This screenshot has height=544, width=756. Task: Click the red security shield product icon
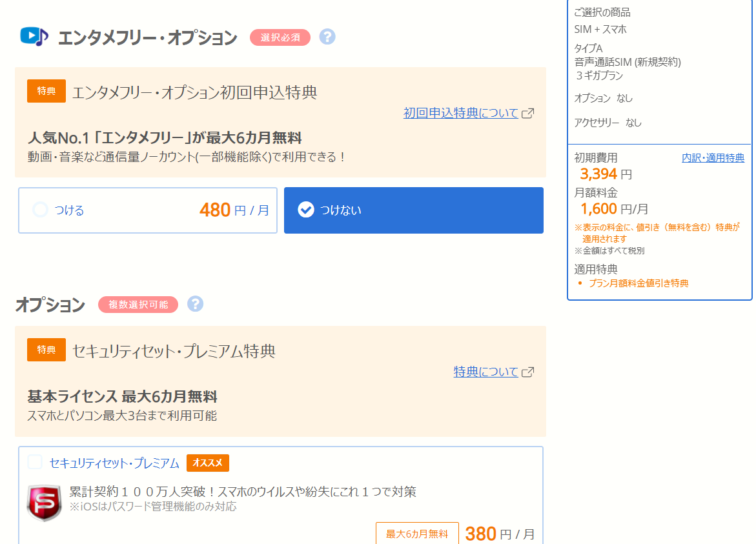44,503
